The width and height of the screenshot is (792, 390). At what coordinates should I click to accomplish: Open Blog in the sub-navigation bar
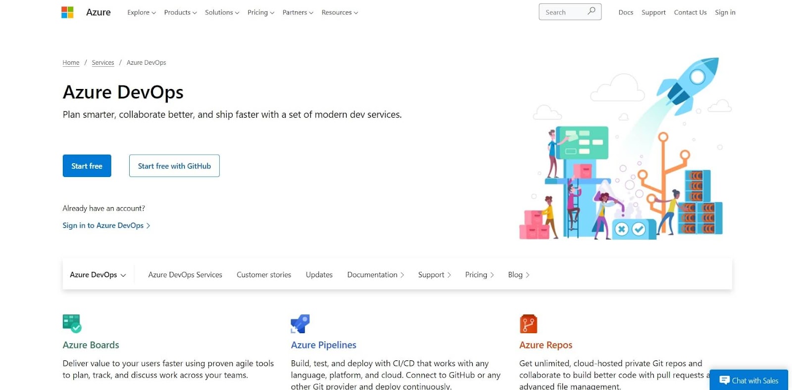point(519,275)
